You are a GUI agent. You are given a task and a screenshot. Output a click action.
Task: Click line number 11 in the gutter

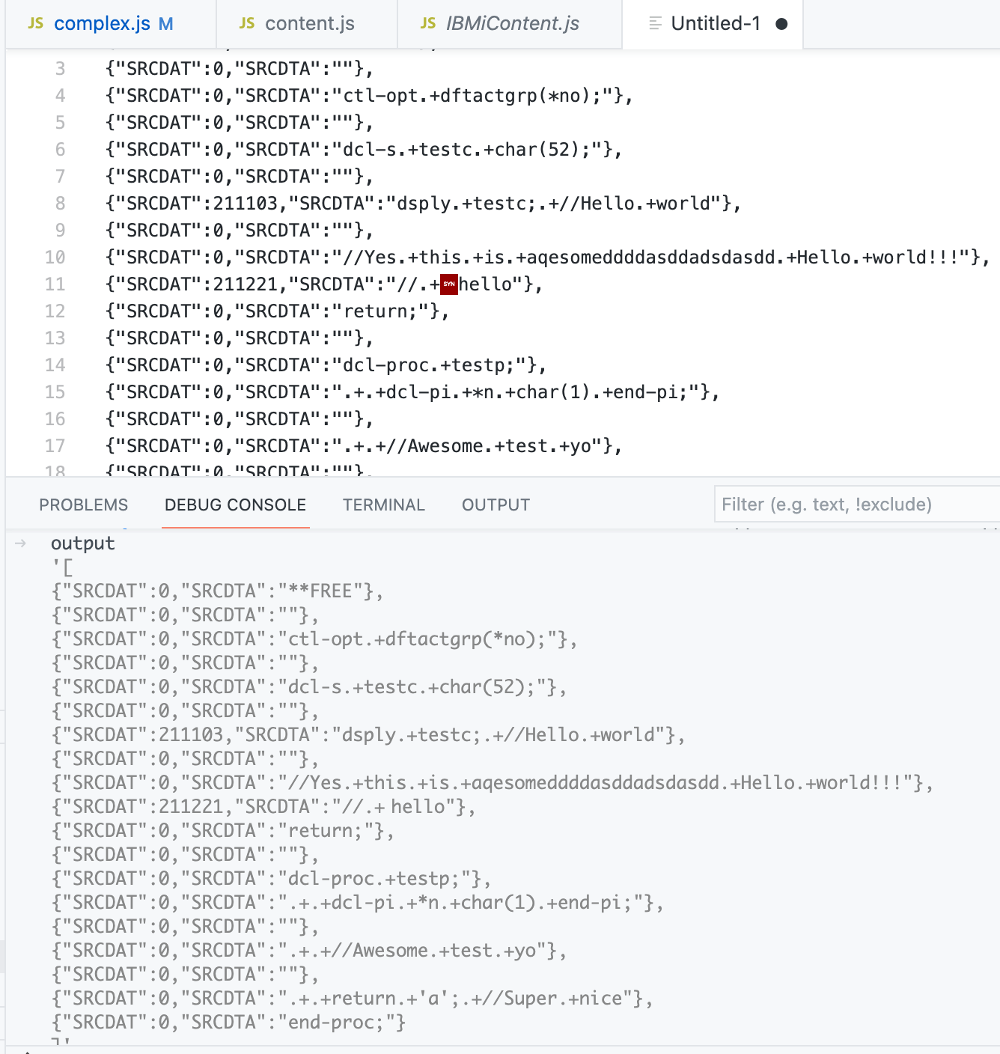(54, 284)
